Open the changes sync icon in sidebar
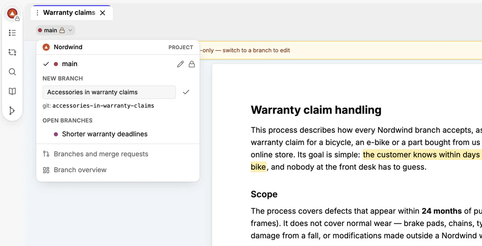The height and width of the screenshot is (246, 482). click(x=12, y=52)
